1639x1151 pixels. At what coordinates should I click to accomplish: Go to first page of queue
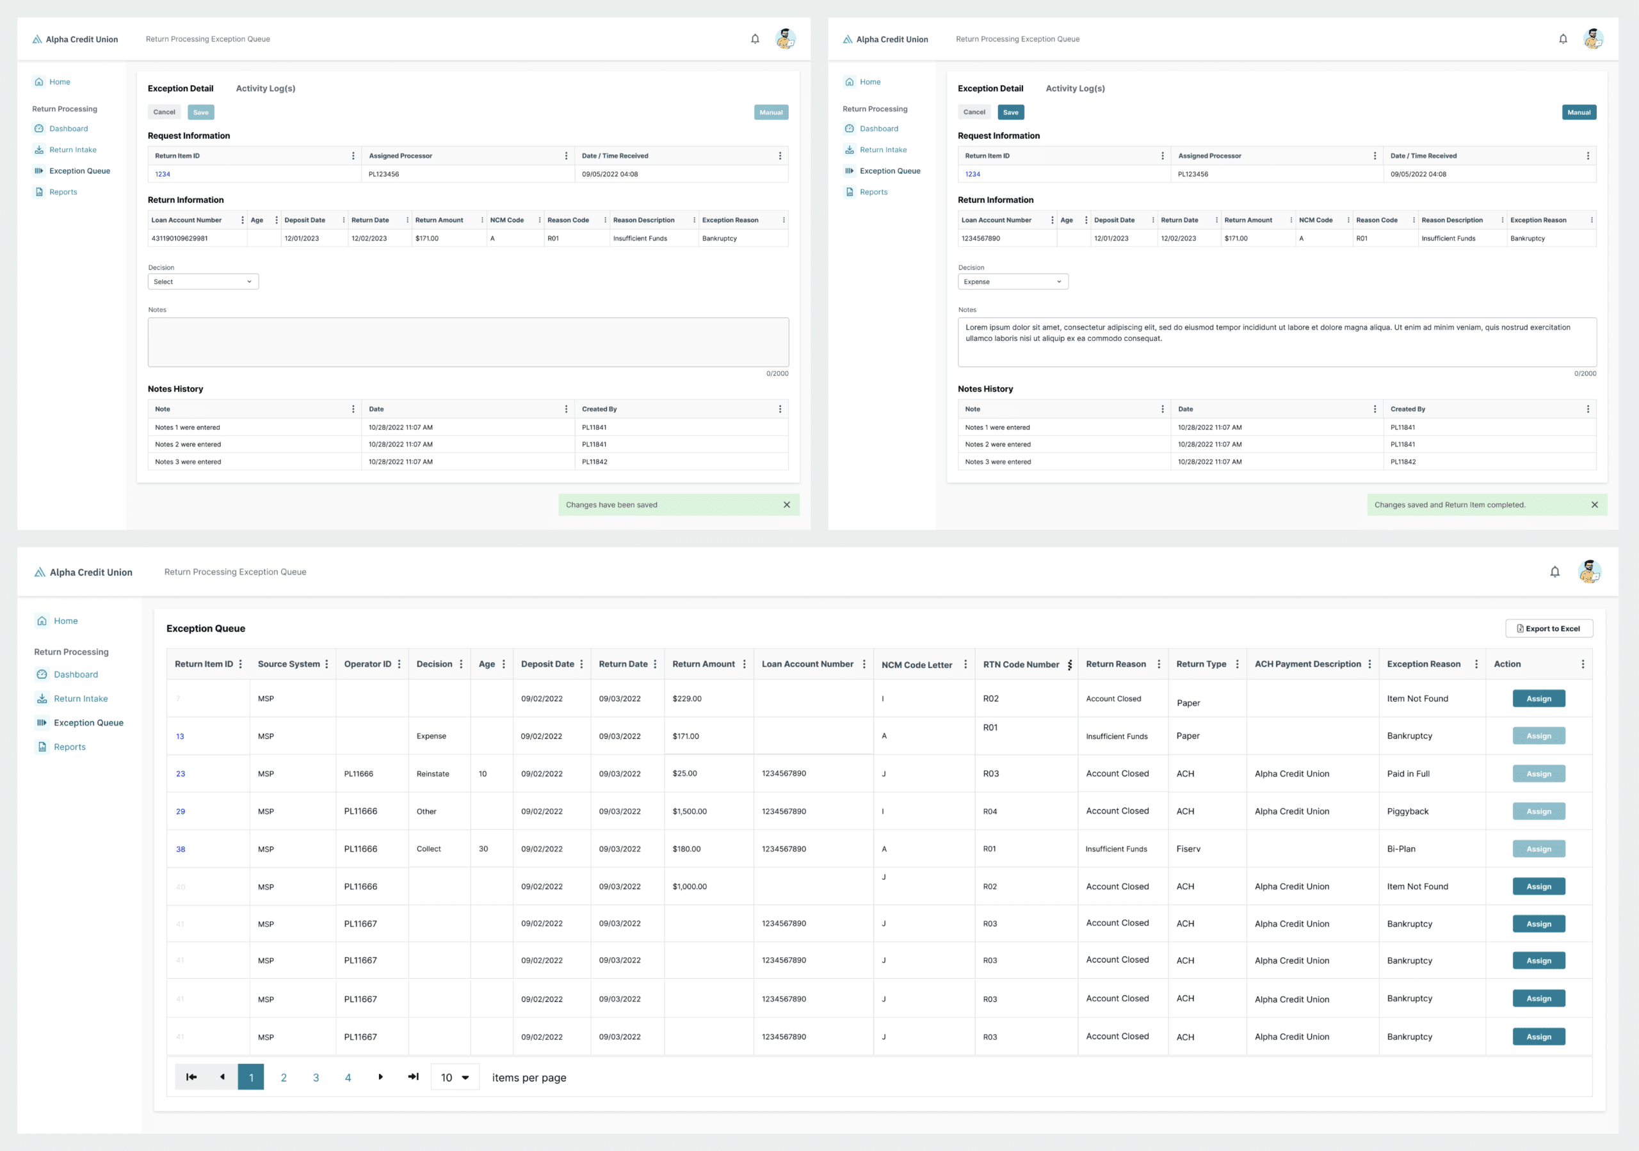coord(191,1077)
